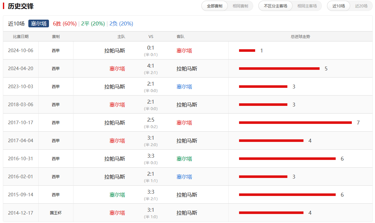Switch to the 相同赛制 filter
The image size is (375, 223).
pyautogui.click(x=241, y=5)
